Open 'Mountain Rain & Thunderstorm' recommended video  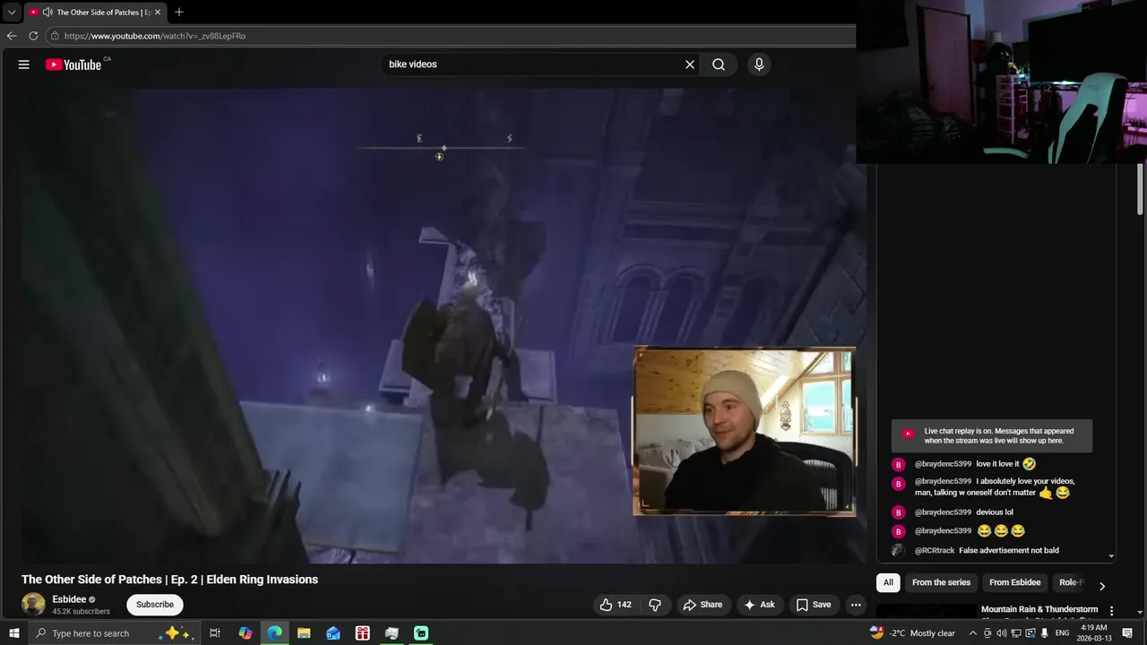coord(1039,609)
